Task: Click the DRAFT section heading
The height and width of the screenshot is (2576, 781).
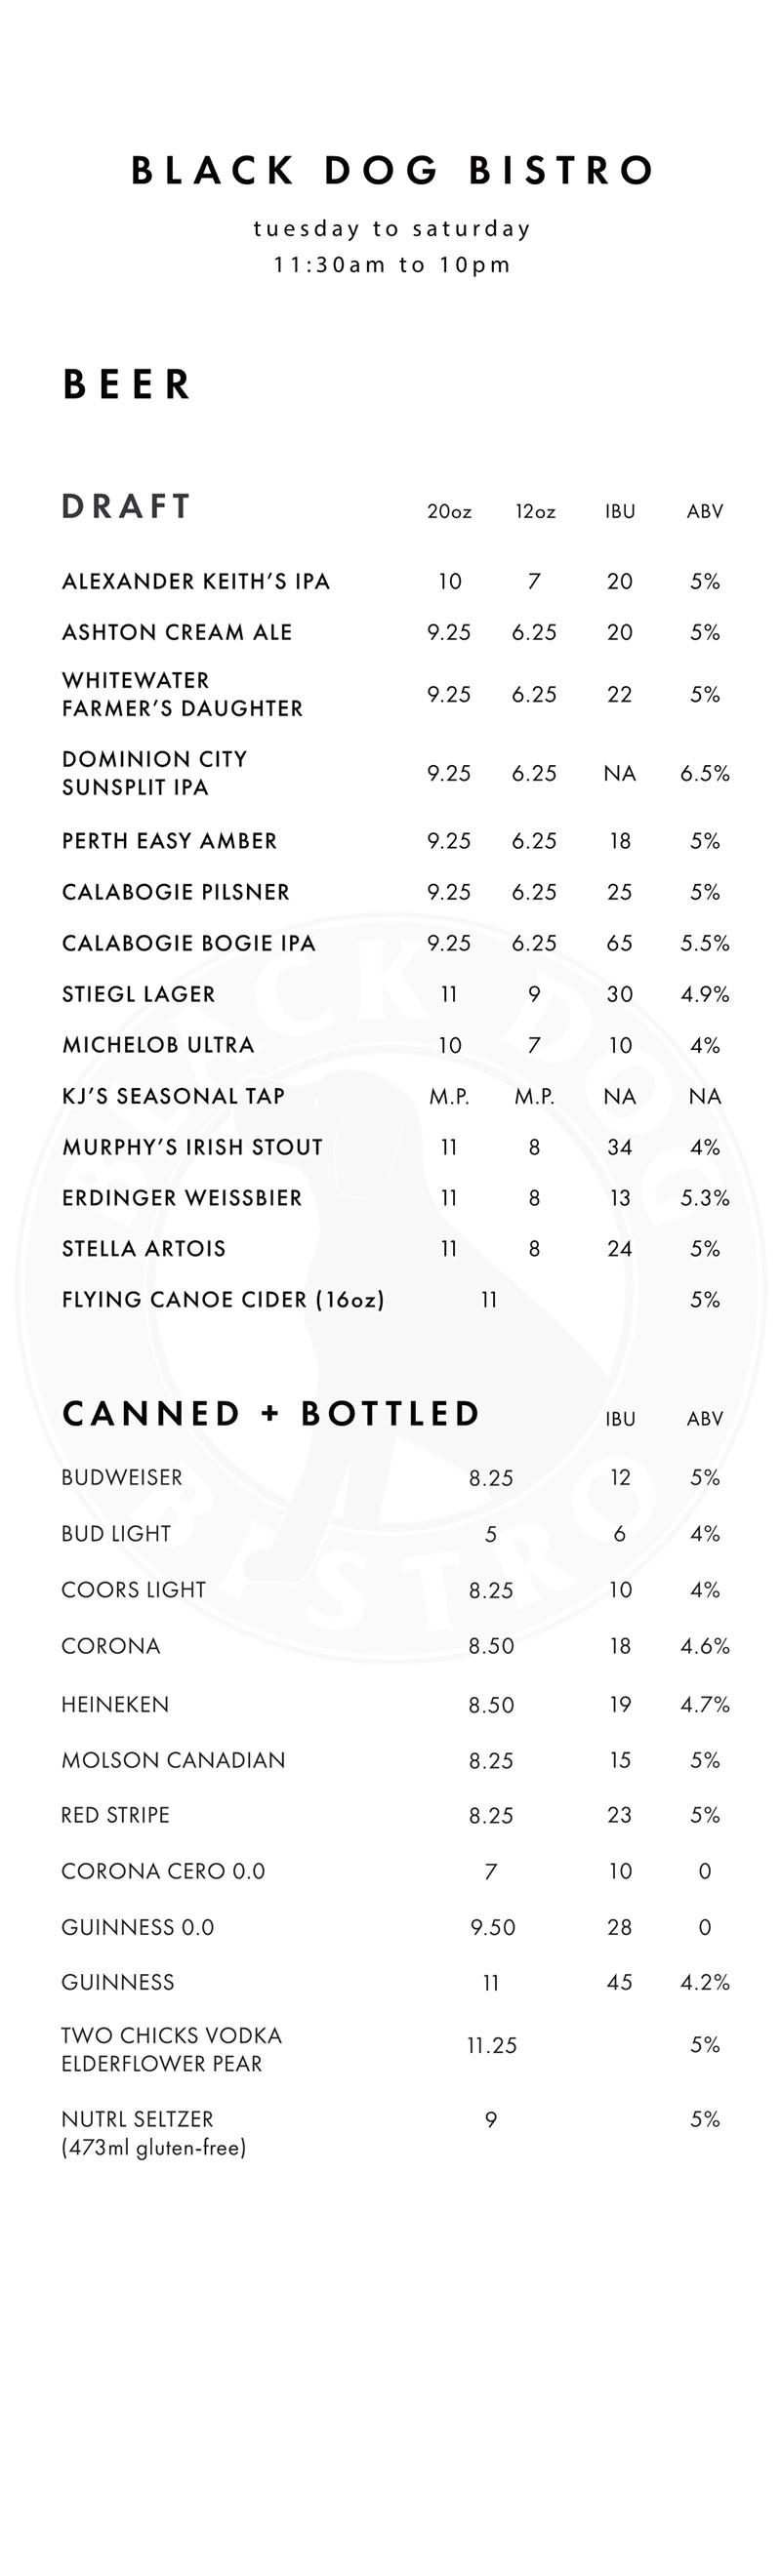Action: coord(126,507)
